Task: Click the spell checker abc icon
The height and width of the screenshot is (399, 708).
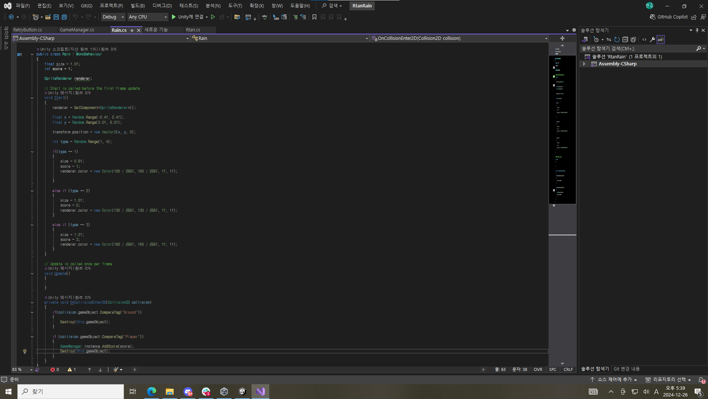Action: point(265,17)
